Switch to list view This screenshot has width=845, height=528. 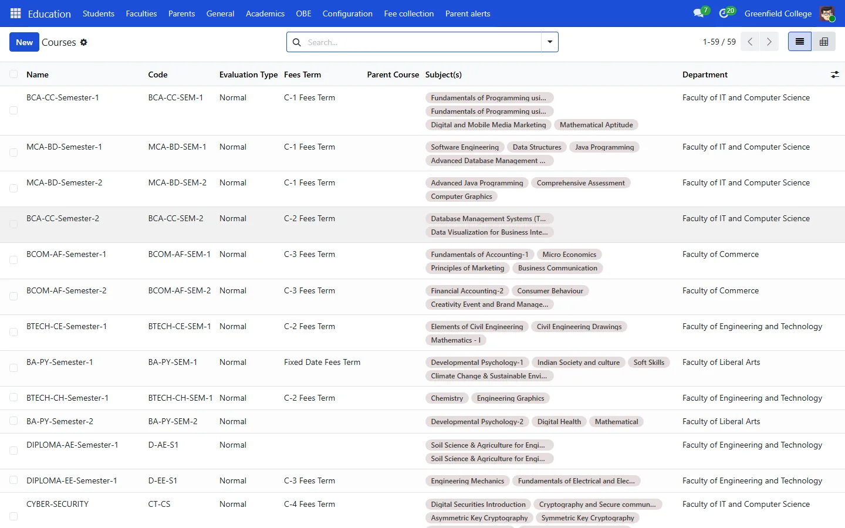coord(800,42)
